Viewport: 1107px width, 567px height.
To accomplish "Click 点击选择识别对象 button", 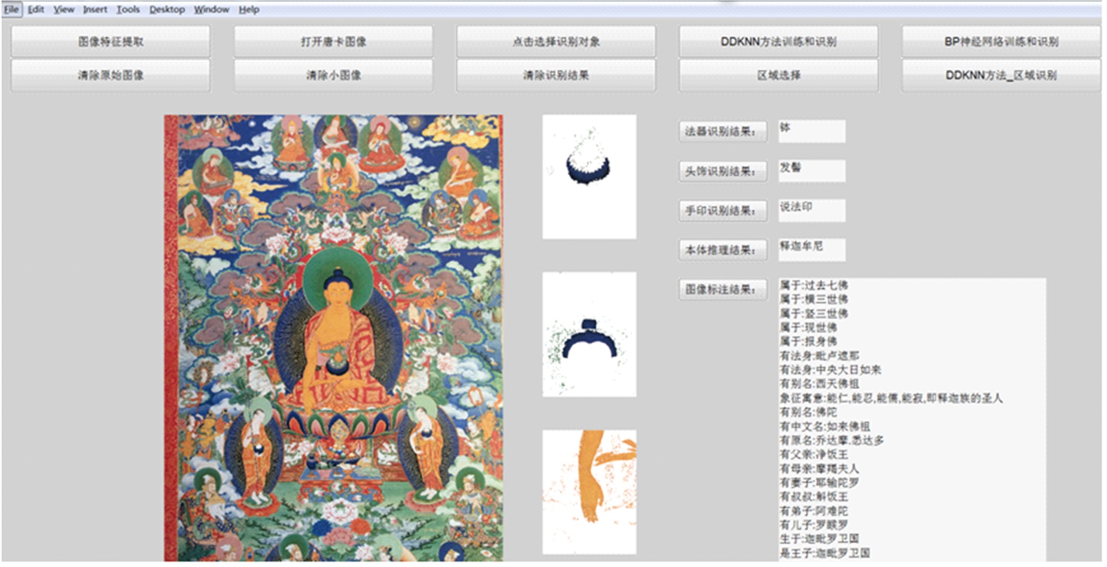I will pos(556,41).
